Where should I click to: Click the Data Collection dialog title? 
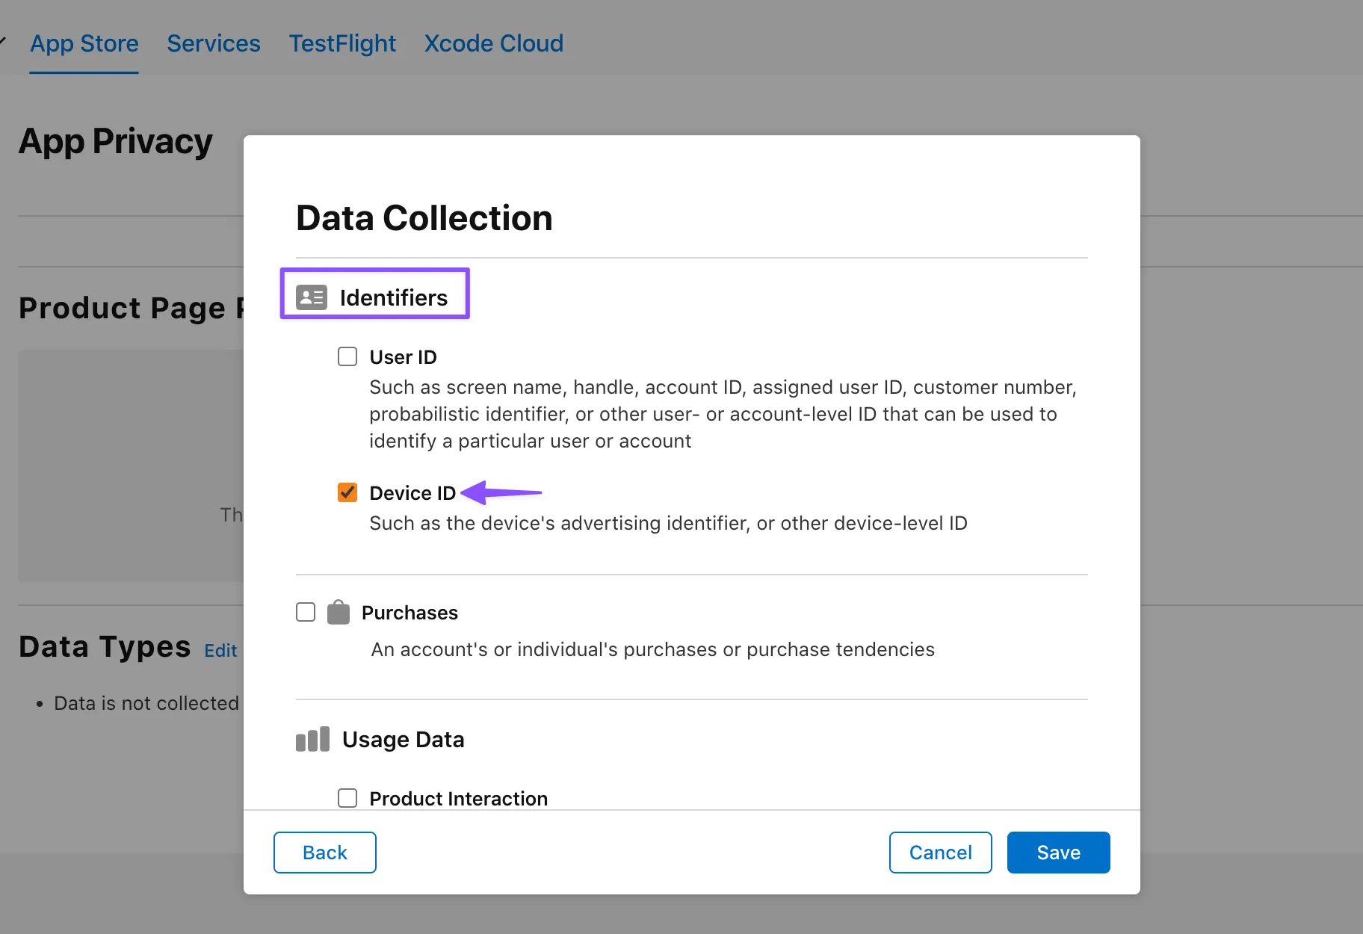pos(424,218)
